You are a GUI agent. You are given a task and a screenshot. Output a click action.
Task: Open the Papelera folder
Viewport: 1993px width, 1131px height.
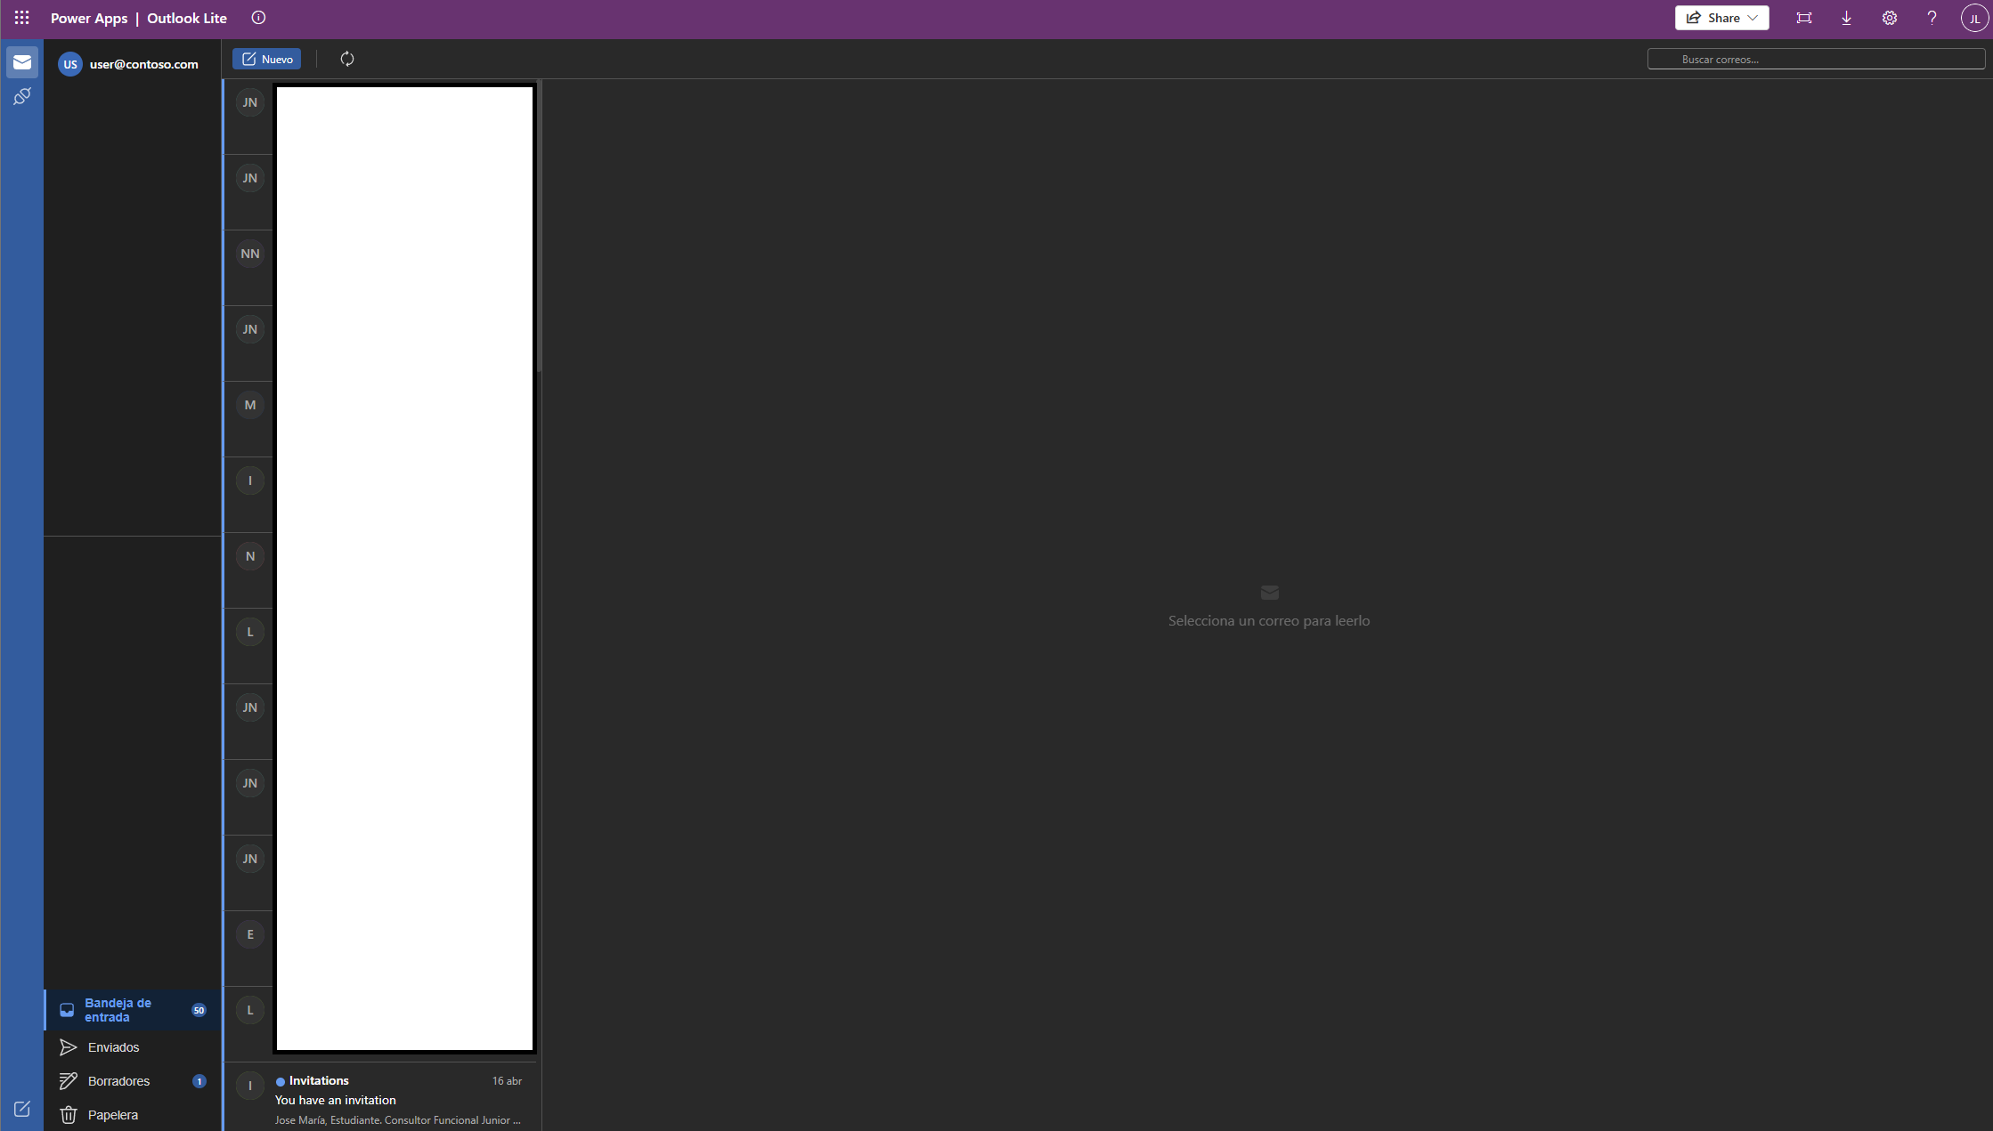click(112, 1115)
